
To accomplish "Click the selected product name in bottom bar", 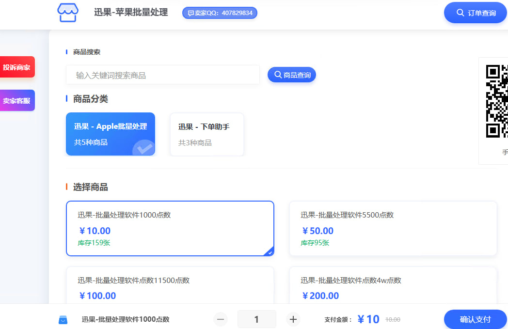I will (x=126, y=319).
